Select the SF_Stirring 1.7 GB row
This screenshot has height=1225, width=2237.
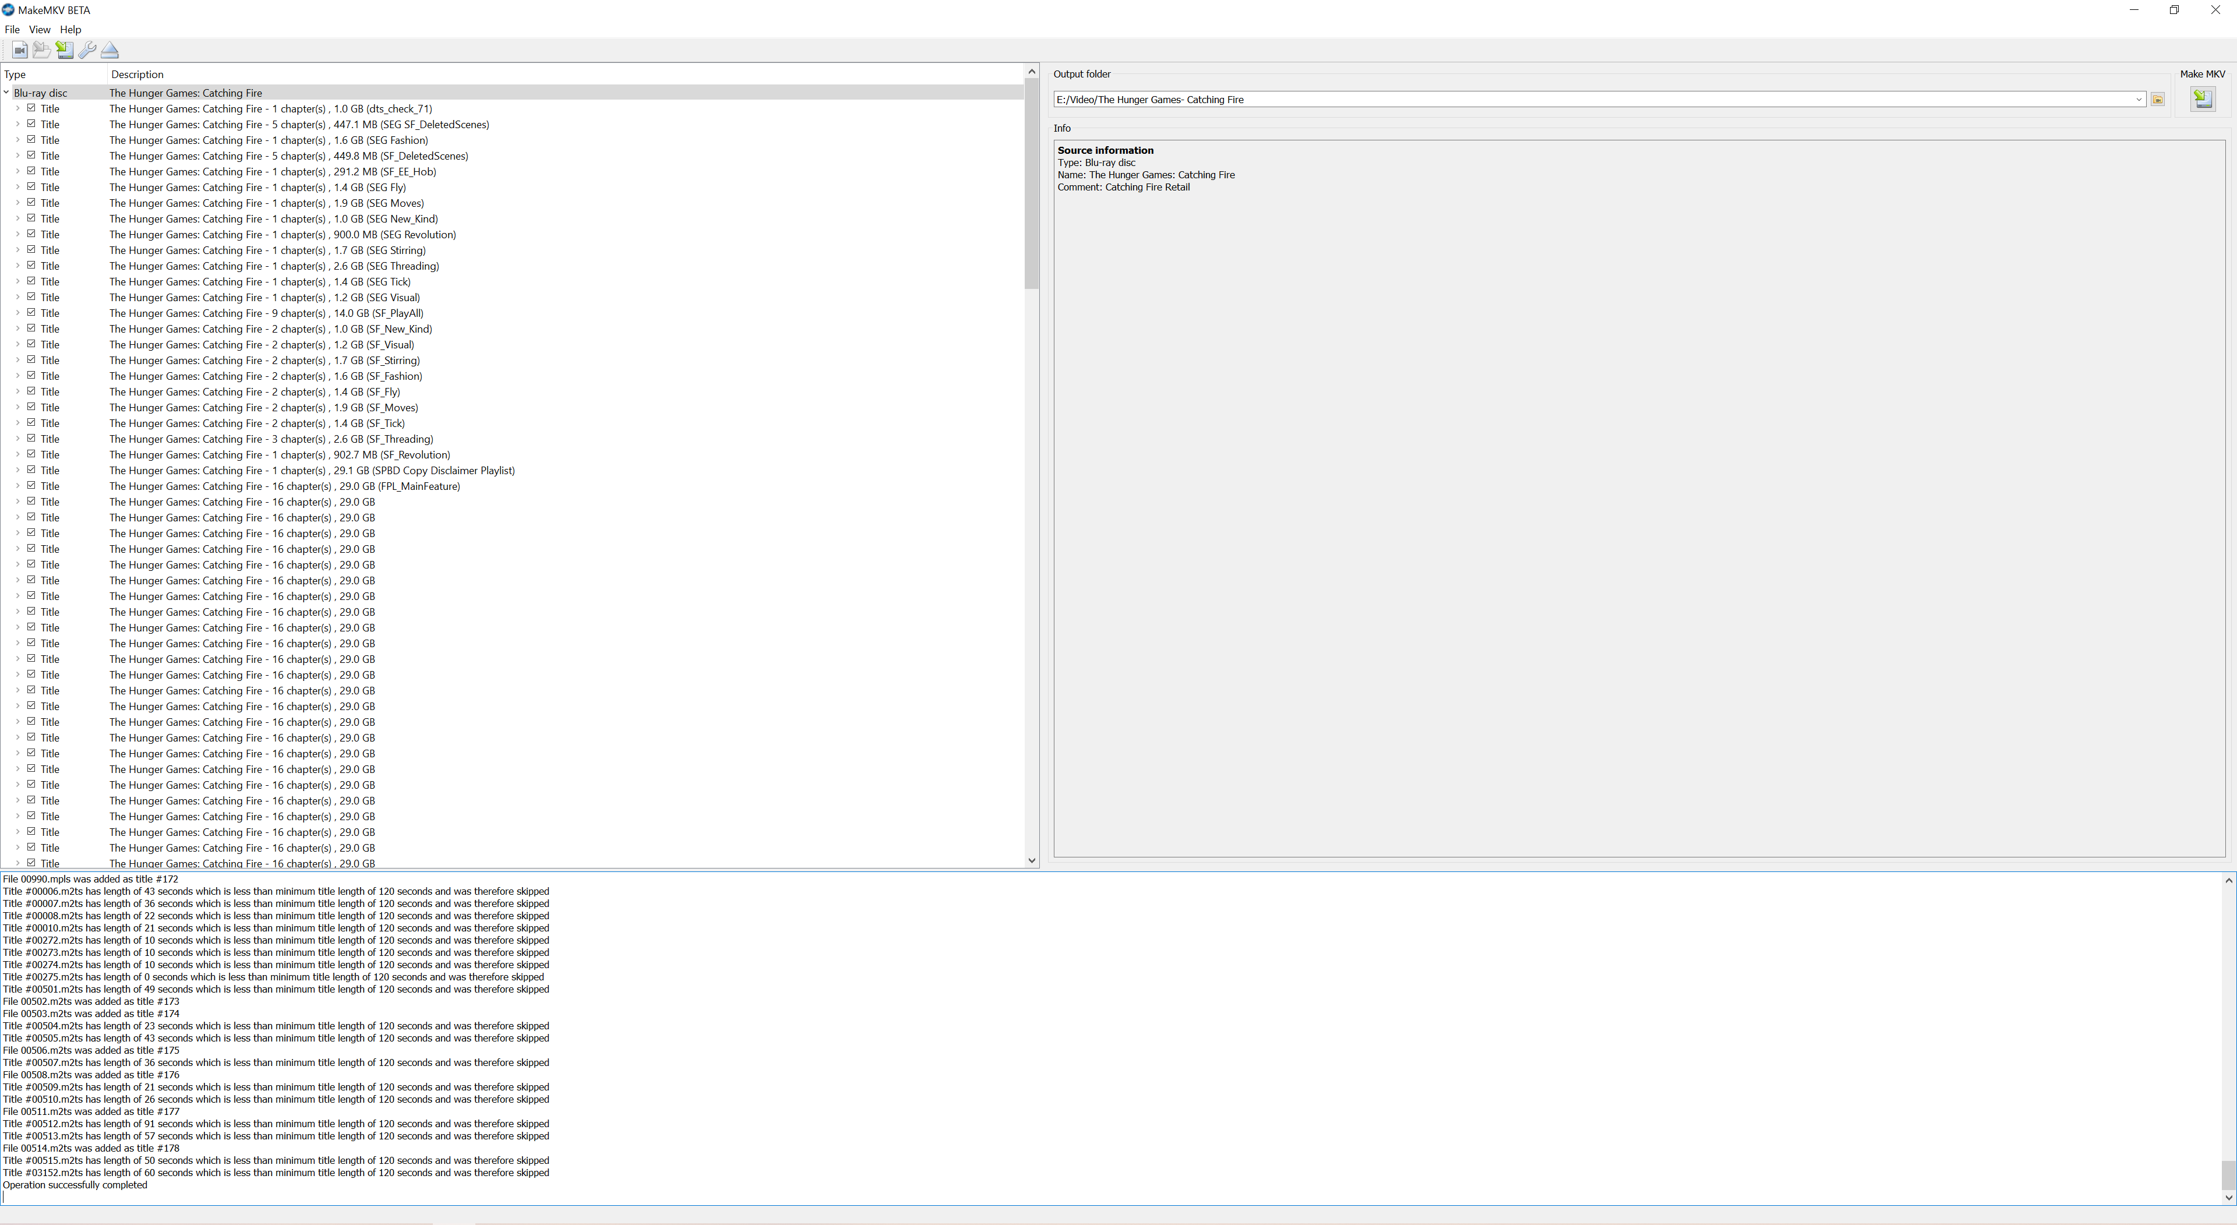point(513,361)
